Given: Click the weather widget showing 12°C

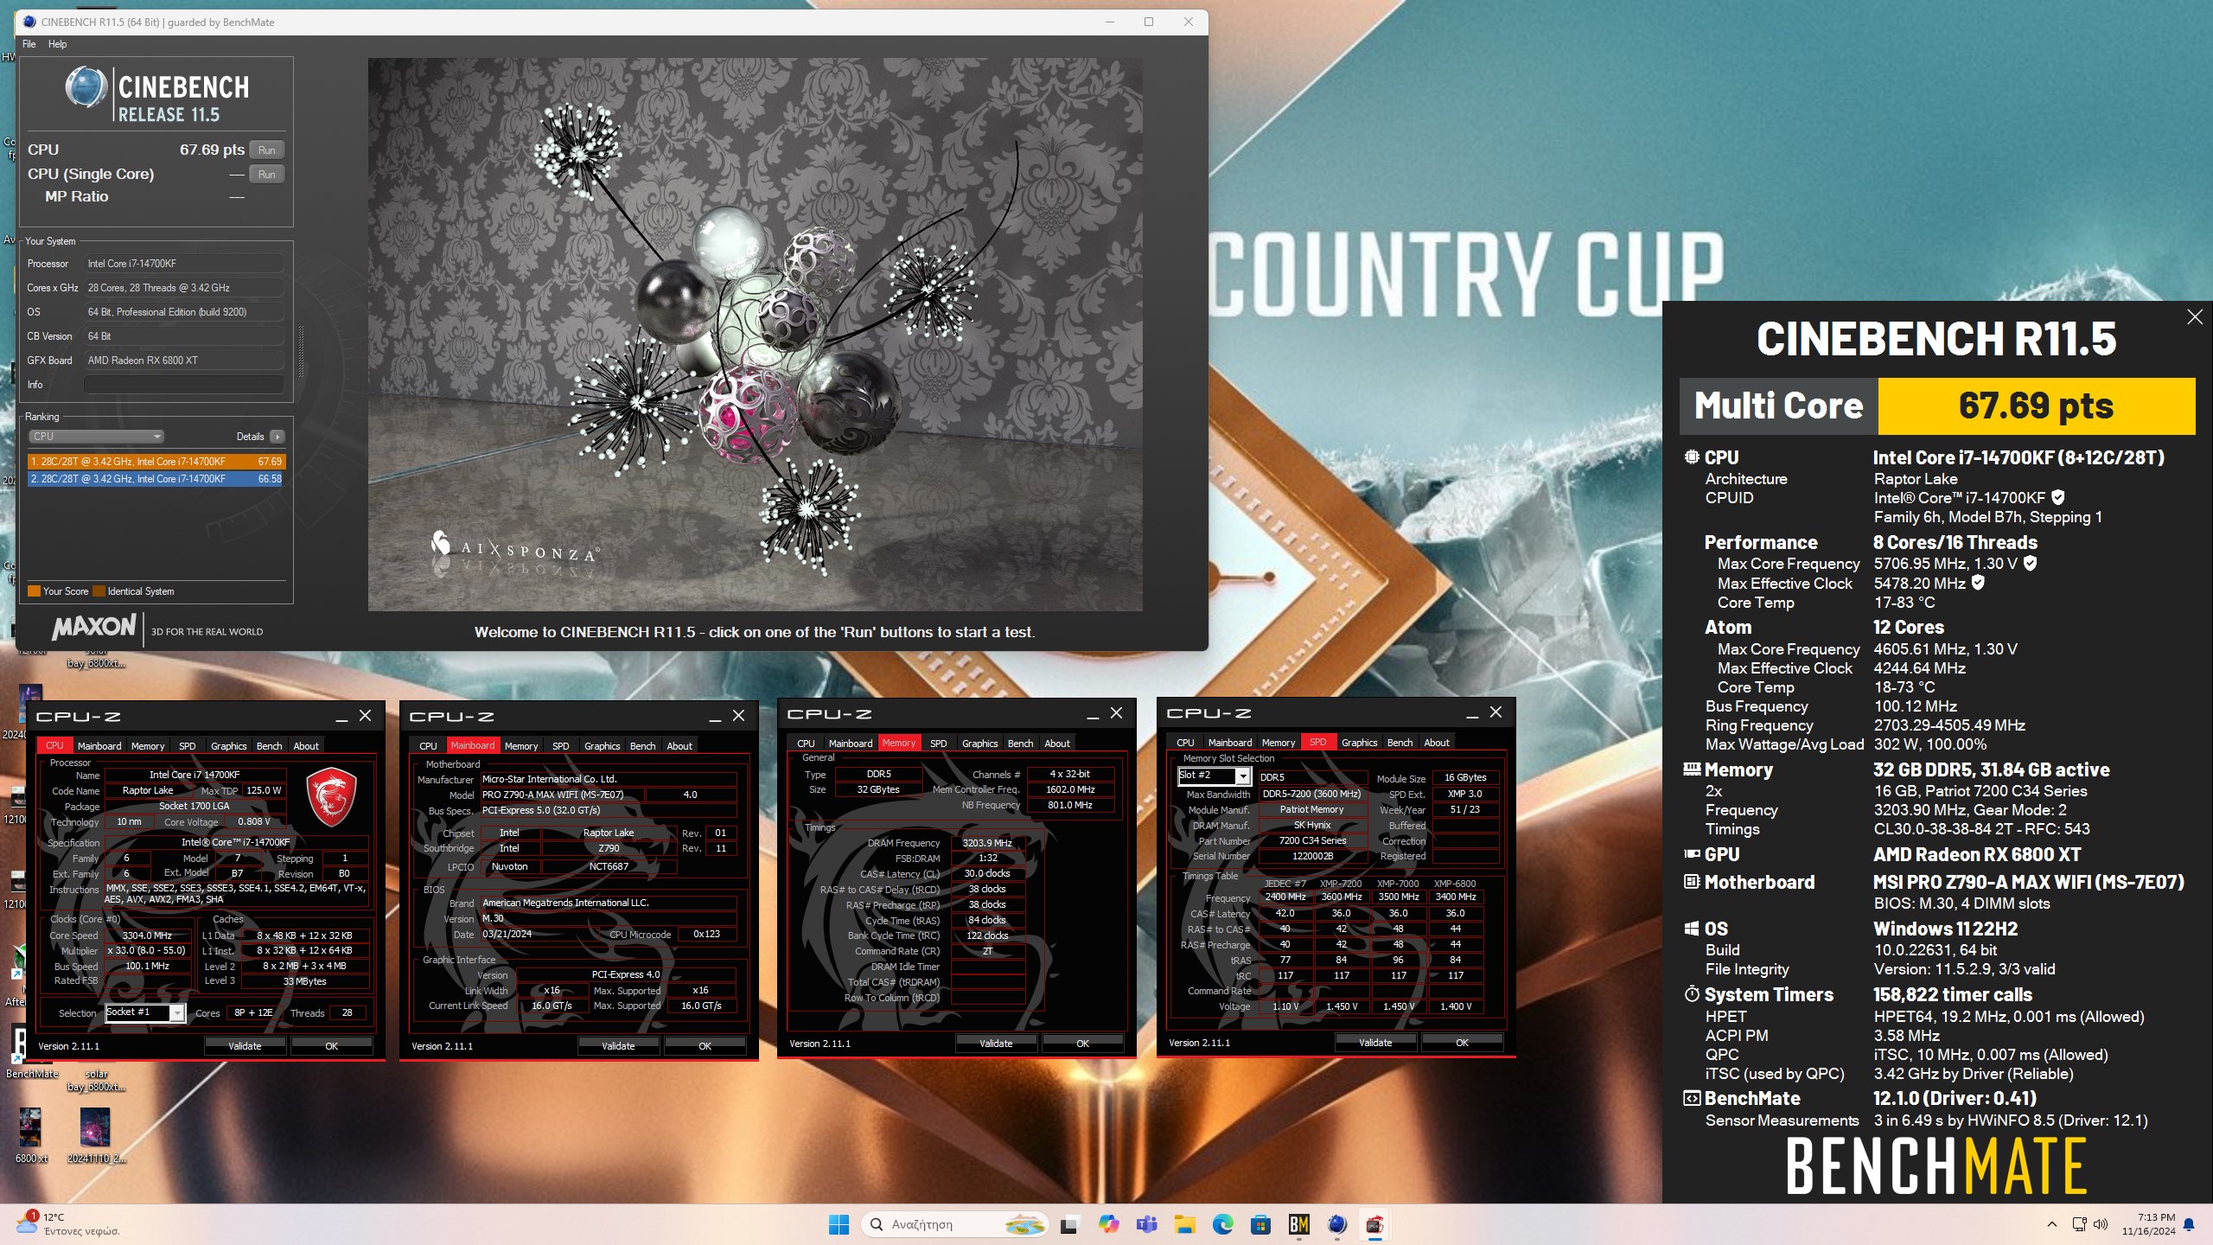Looking at the screenshot, I should 69,1224.
